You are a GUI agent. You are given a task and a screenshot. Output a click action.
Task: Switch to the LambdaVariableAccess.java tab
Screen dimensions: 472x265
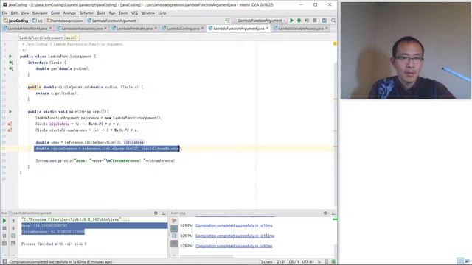click(300, 29)
